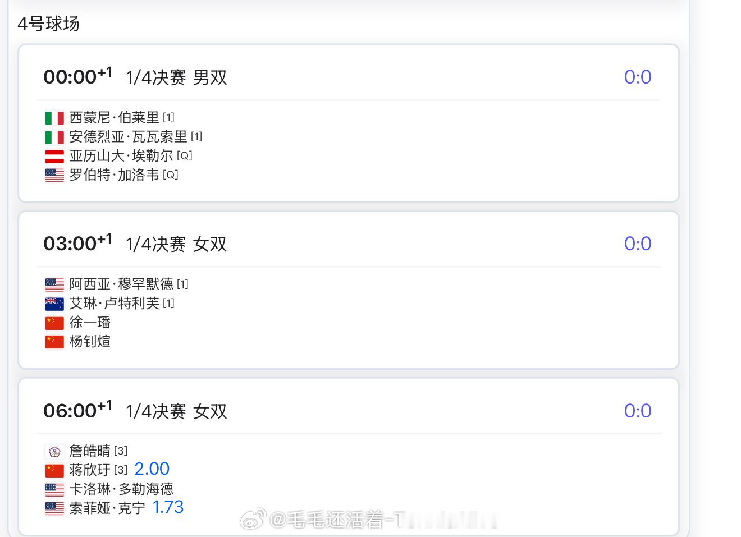Open player 杨钊煊
741x537 pixels.
pyautogui.click(x=90, y=341)
